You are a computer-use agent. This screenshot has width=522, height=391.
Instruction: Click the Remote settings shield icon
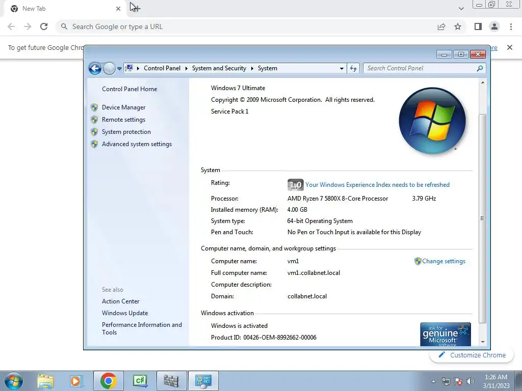click(94, 120)
